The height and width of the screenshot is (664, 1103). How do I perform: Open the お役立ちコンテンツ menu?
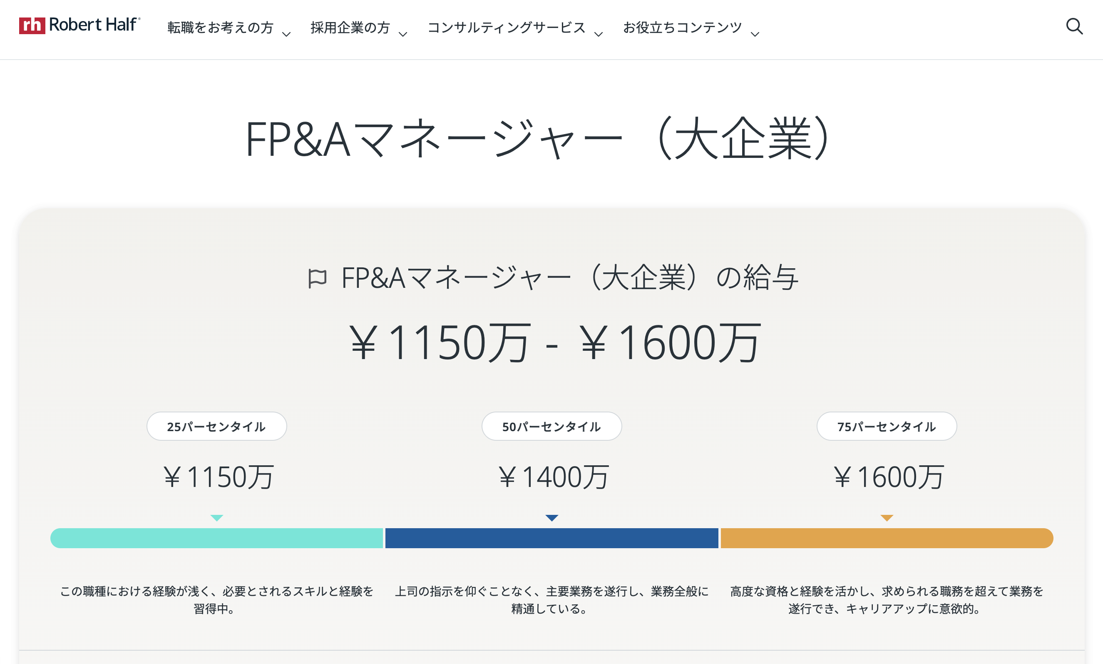click(682, 28)
